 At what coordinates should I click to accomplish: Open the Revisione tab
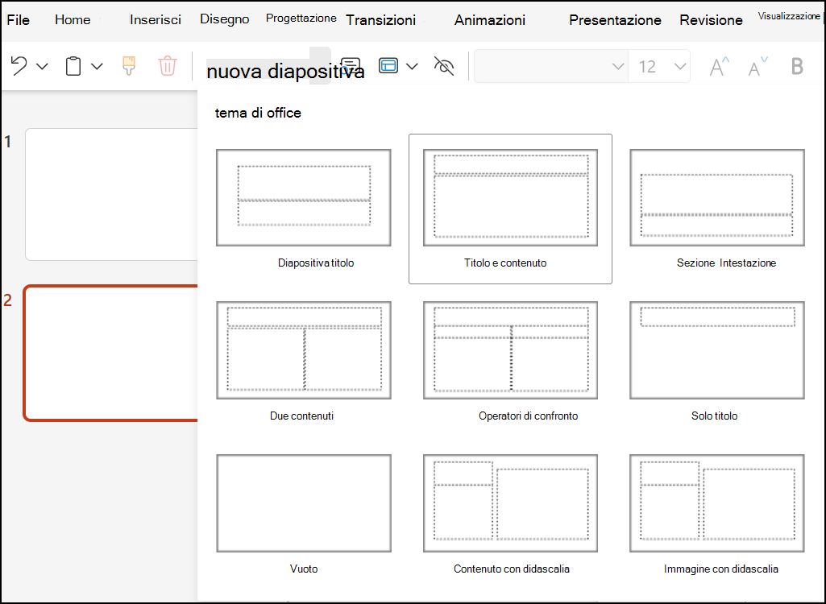point(711,20)
